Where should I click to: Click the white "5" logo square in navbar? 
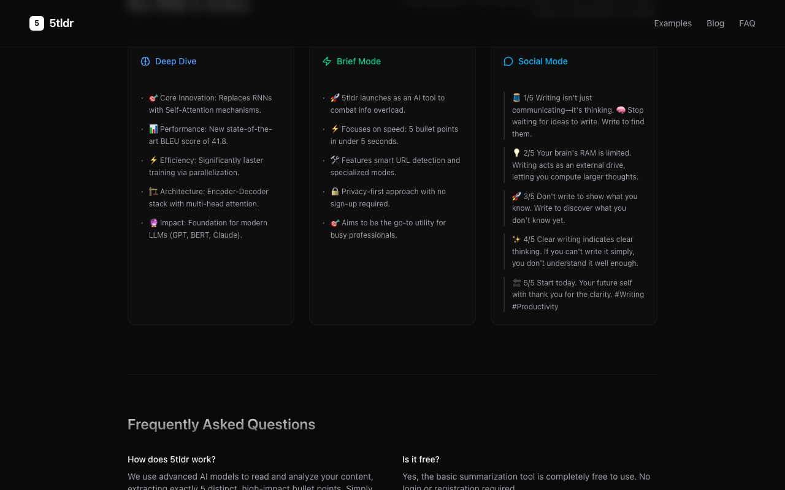point(36,23)
